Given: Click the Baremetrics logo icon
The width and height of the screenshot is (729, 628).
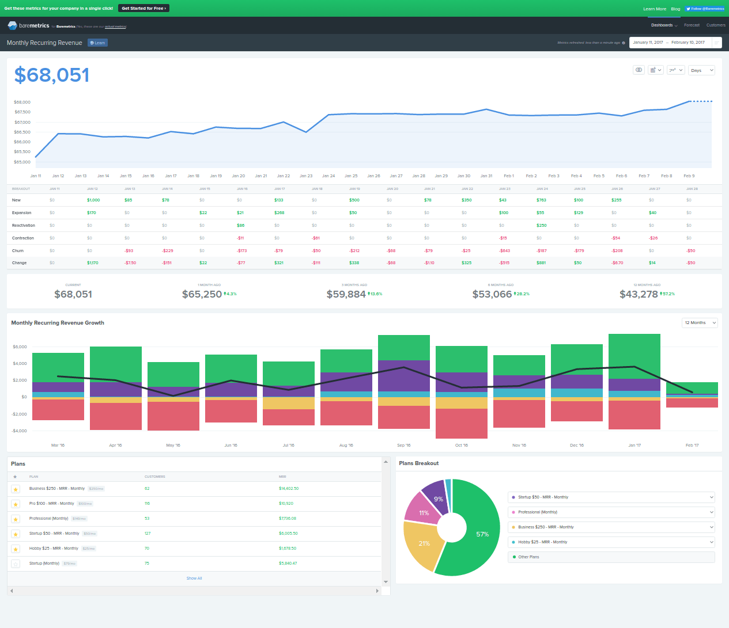Looking at the screenshot, I should (12, 25).
